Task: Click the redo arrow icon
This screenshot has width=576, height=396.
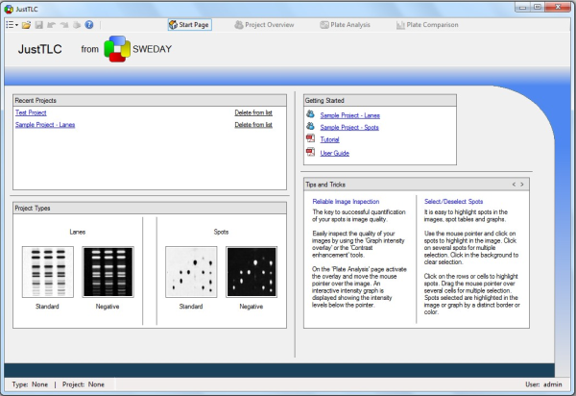Action: [x=64, y=25]
